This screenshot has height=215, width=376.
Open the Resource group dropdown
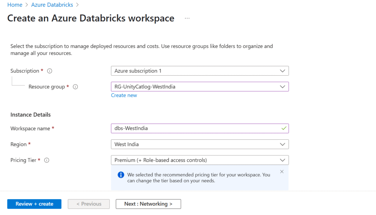(x=200, y=87)
